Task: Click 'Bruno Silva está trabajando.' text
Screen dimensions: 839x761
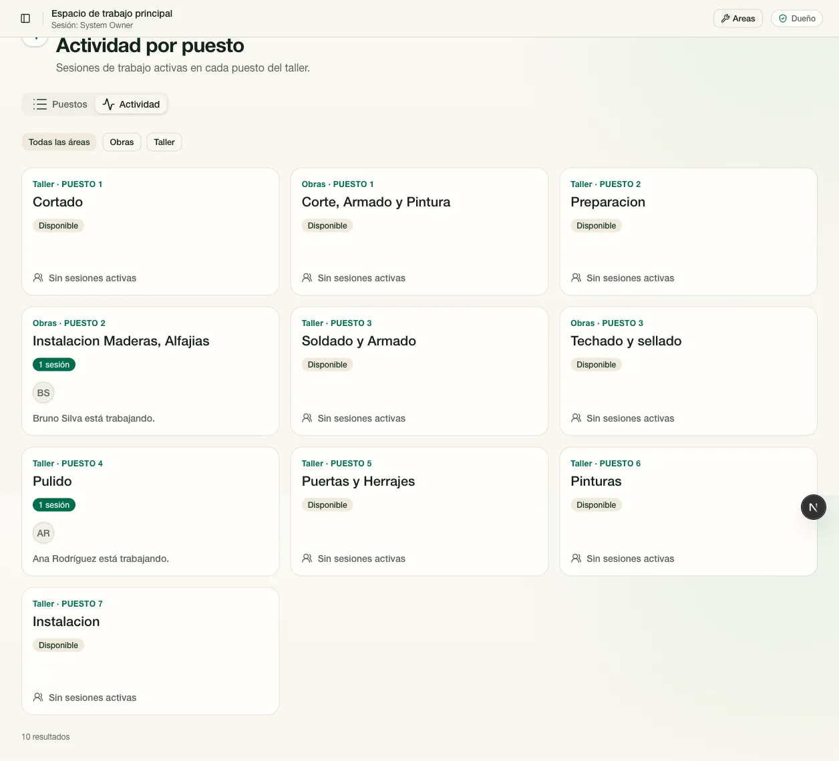Action: (94, 418)
